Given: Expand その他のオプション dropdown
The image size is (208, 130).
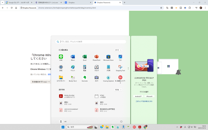Looking at the screenshot, I should pyautogui.click(x=41, y=82).
